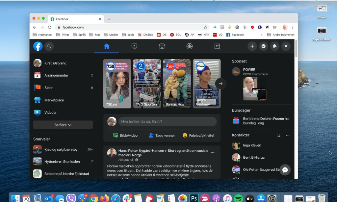Open the Watch video tab
The width and height of the screenshot is (337, 202).
[x=134, y=46]
